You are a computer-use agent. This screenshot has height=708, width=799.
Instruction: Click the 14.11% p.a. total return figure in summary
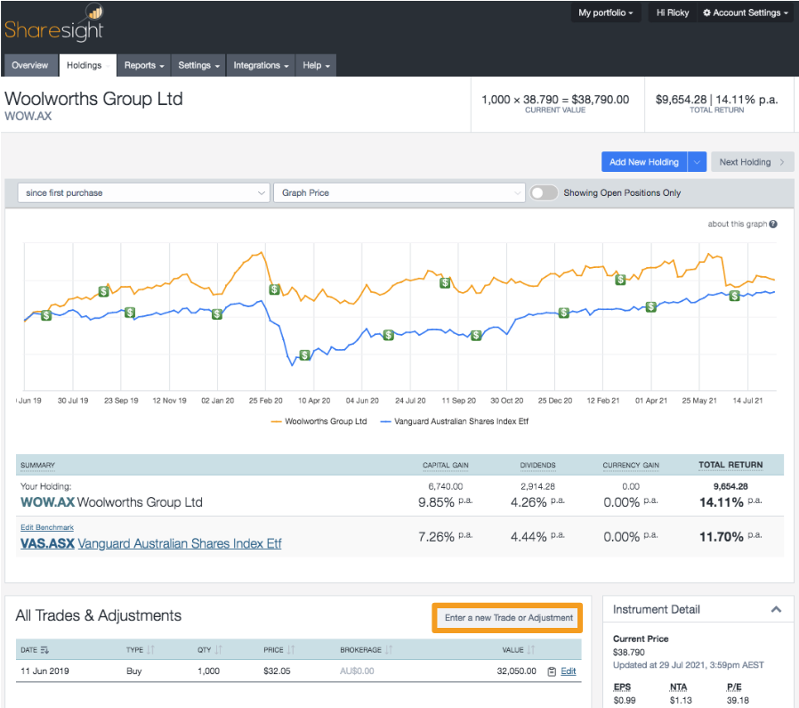[730, 502]
